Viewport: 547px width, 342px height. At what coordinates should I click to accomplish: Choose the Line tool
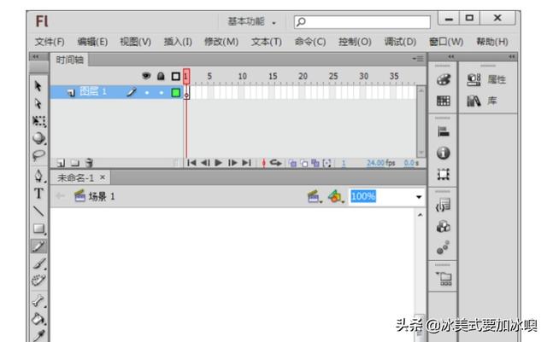(39, 211)
